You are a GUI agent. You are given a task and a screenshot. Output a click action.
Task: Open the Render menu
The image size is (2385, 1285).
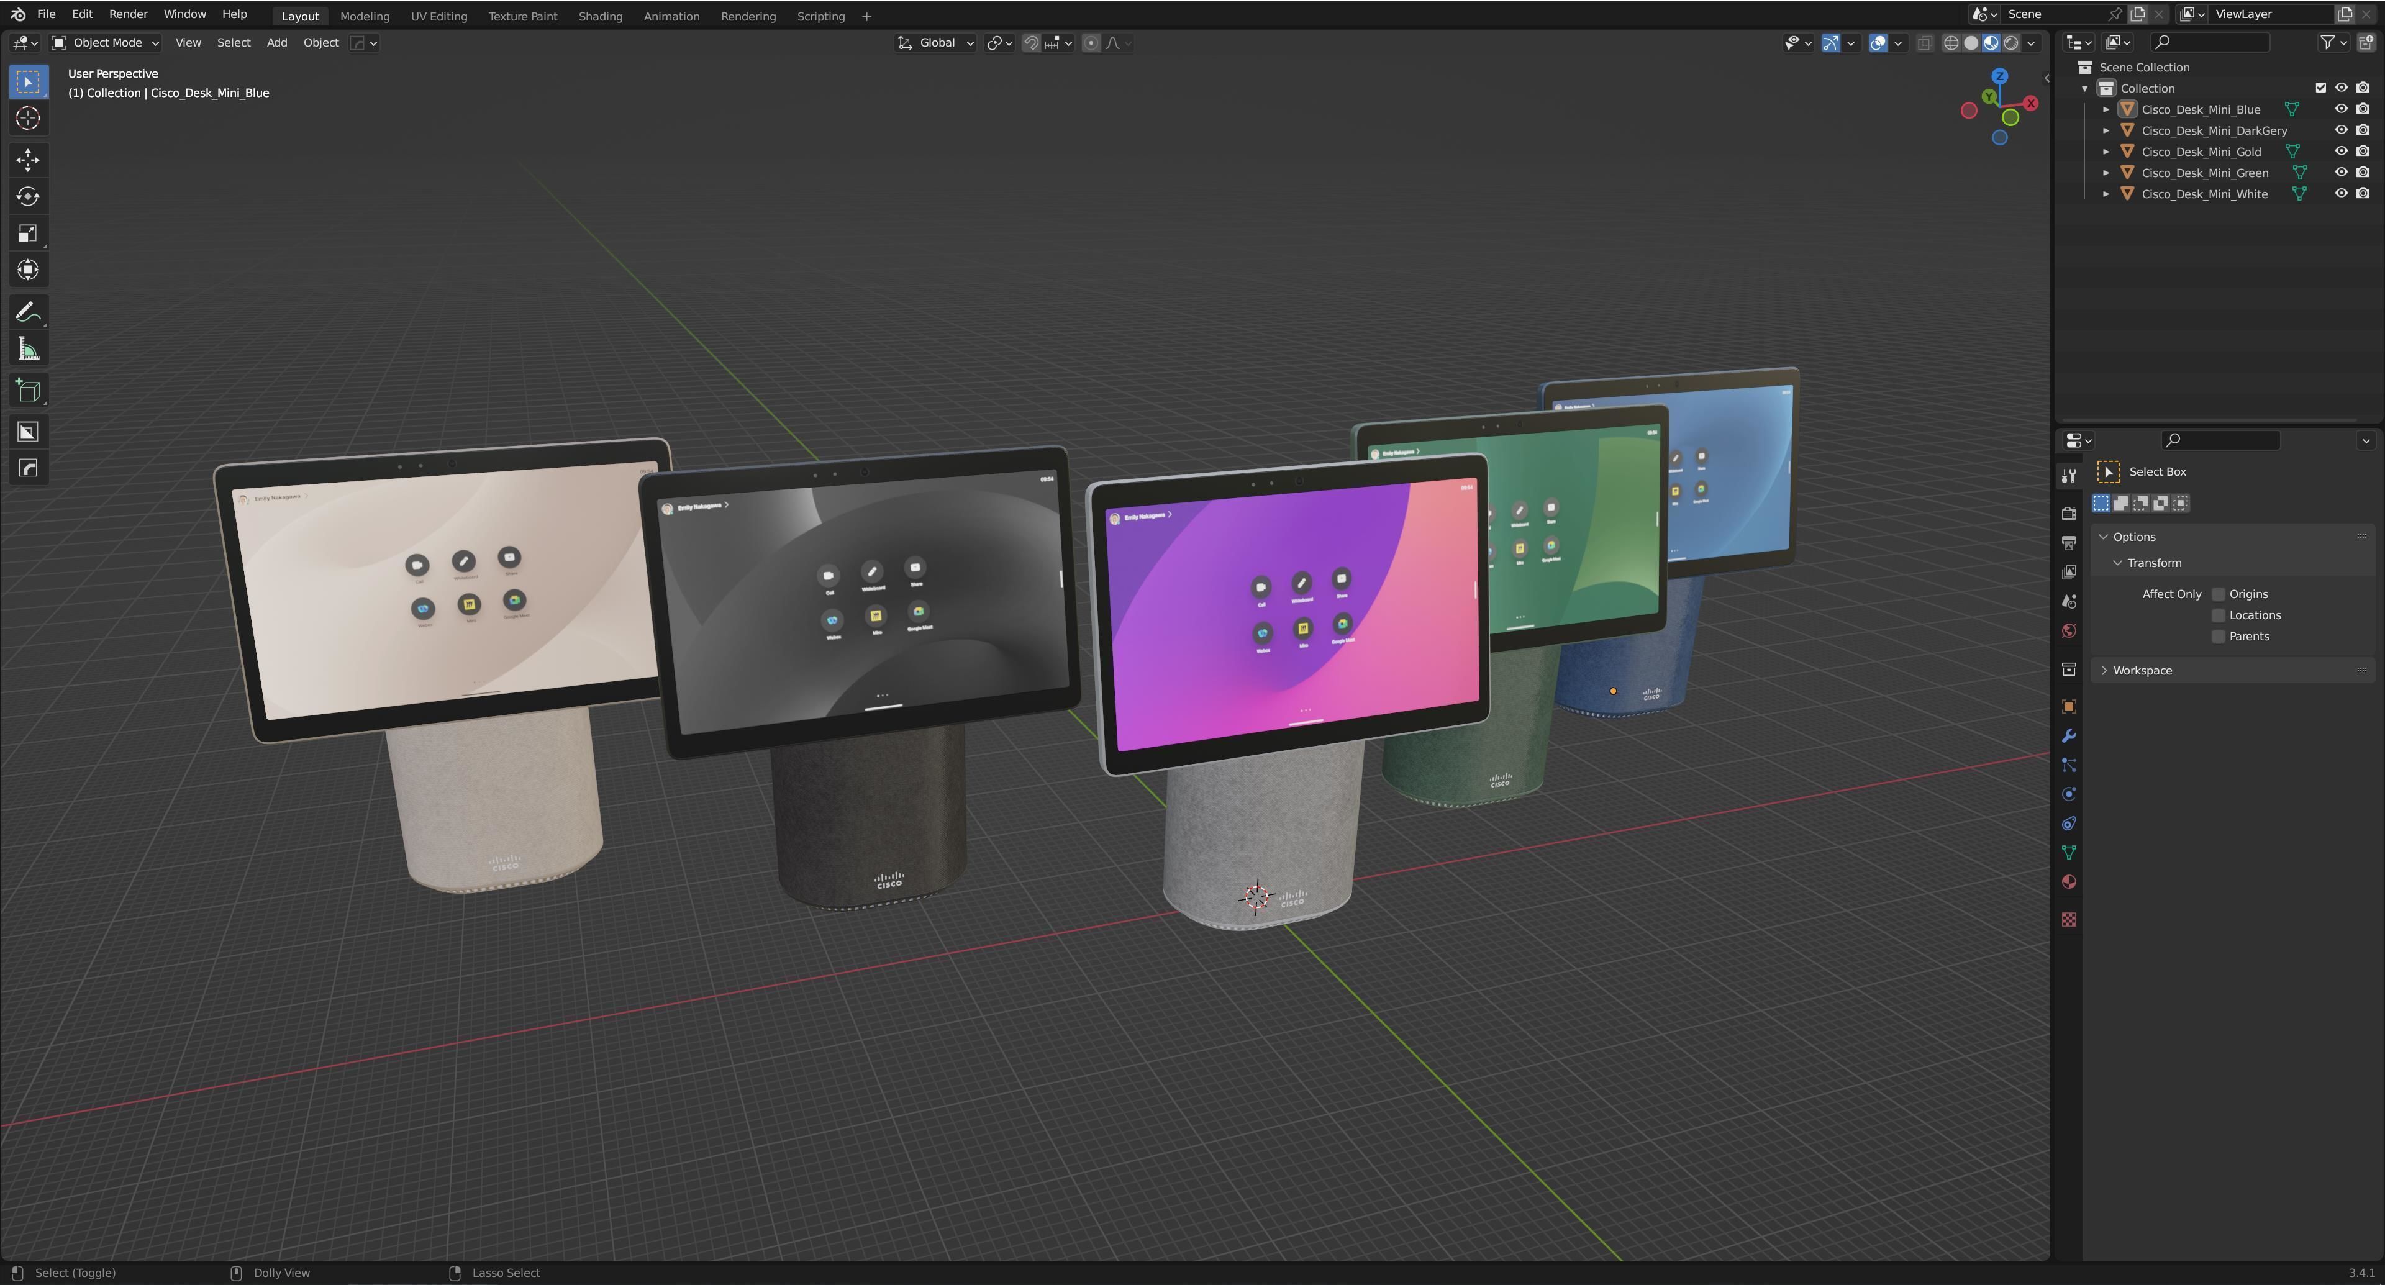(x=128, y=15)
